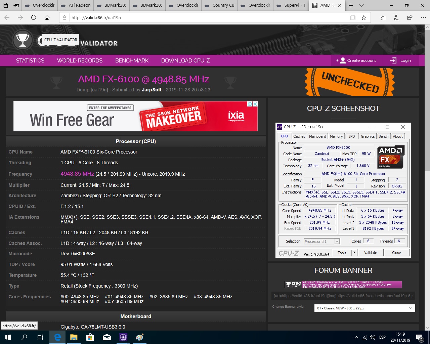
Task: Open the WORLD RECORDS page
Action: [x=80, y=60]
